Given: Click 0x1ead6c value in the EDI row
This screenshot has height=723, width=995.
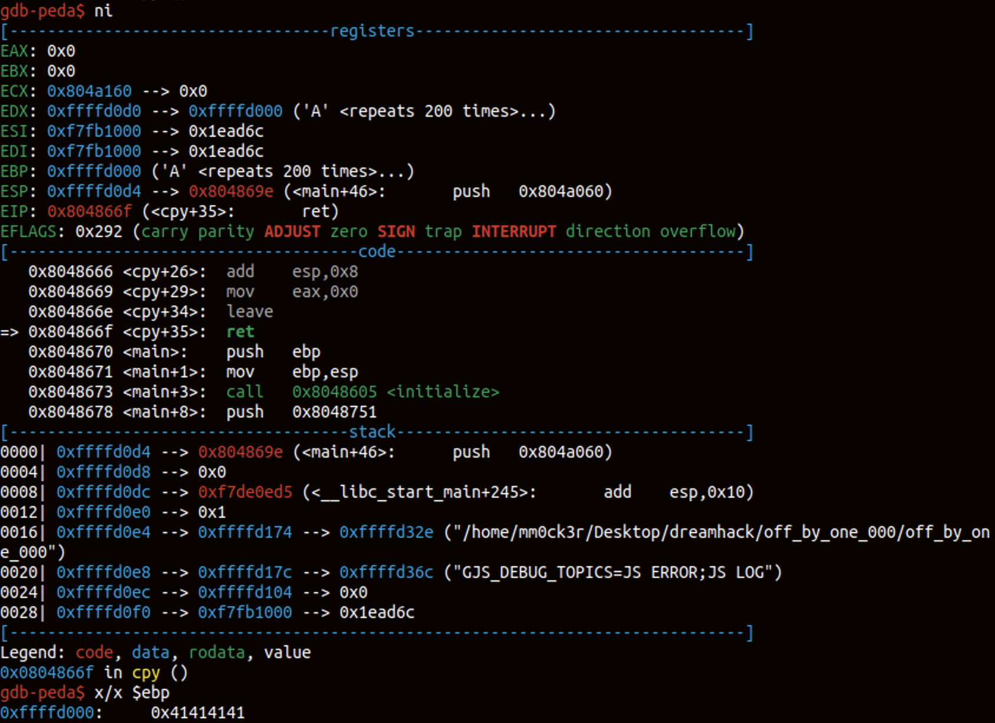Looking at the screenshot, I should tap(226, 152).
